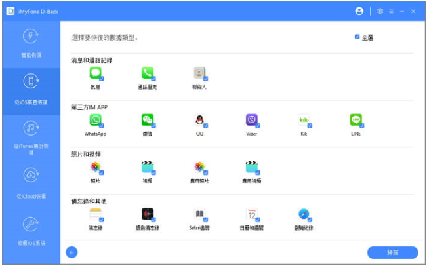Uncheck the LINE checkbox
427x268 pixels.
click(x=362, y=126)
